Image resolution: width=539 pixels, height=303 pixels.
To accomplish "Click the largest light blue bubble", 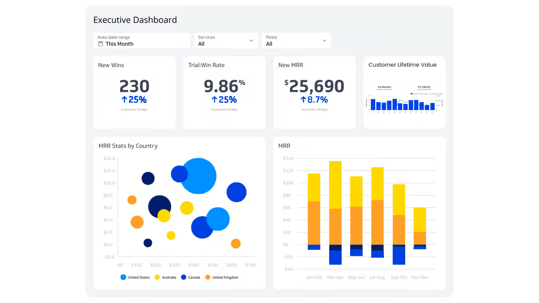I will 198,176.
